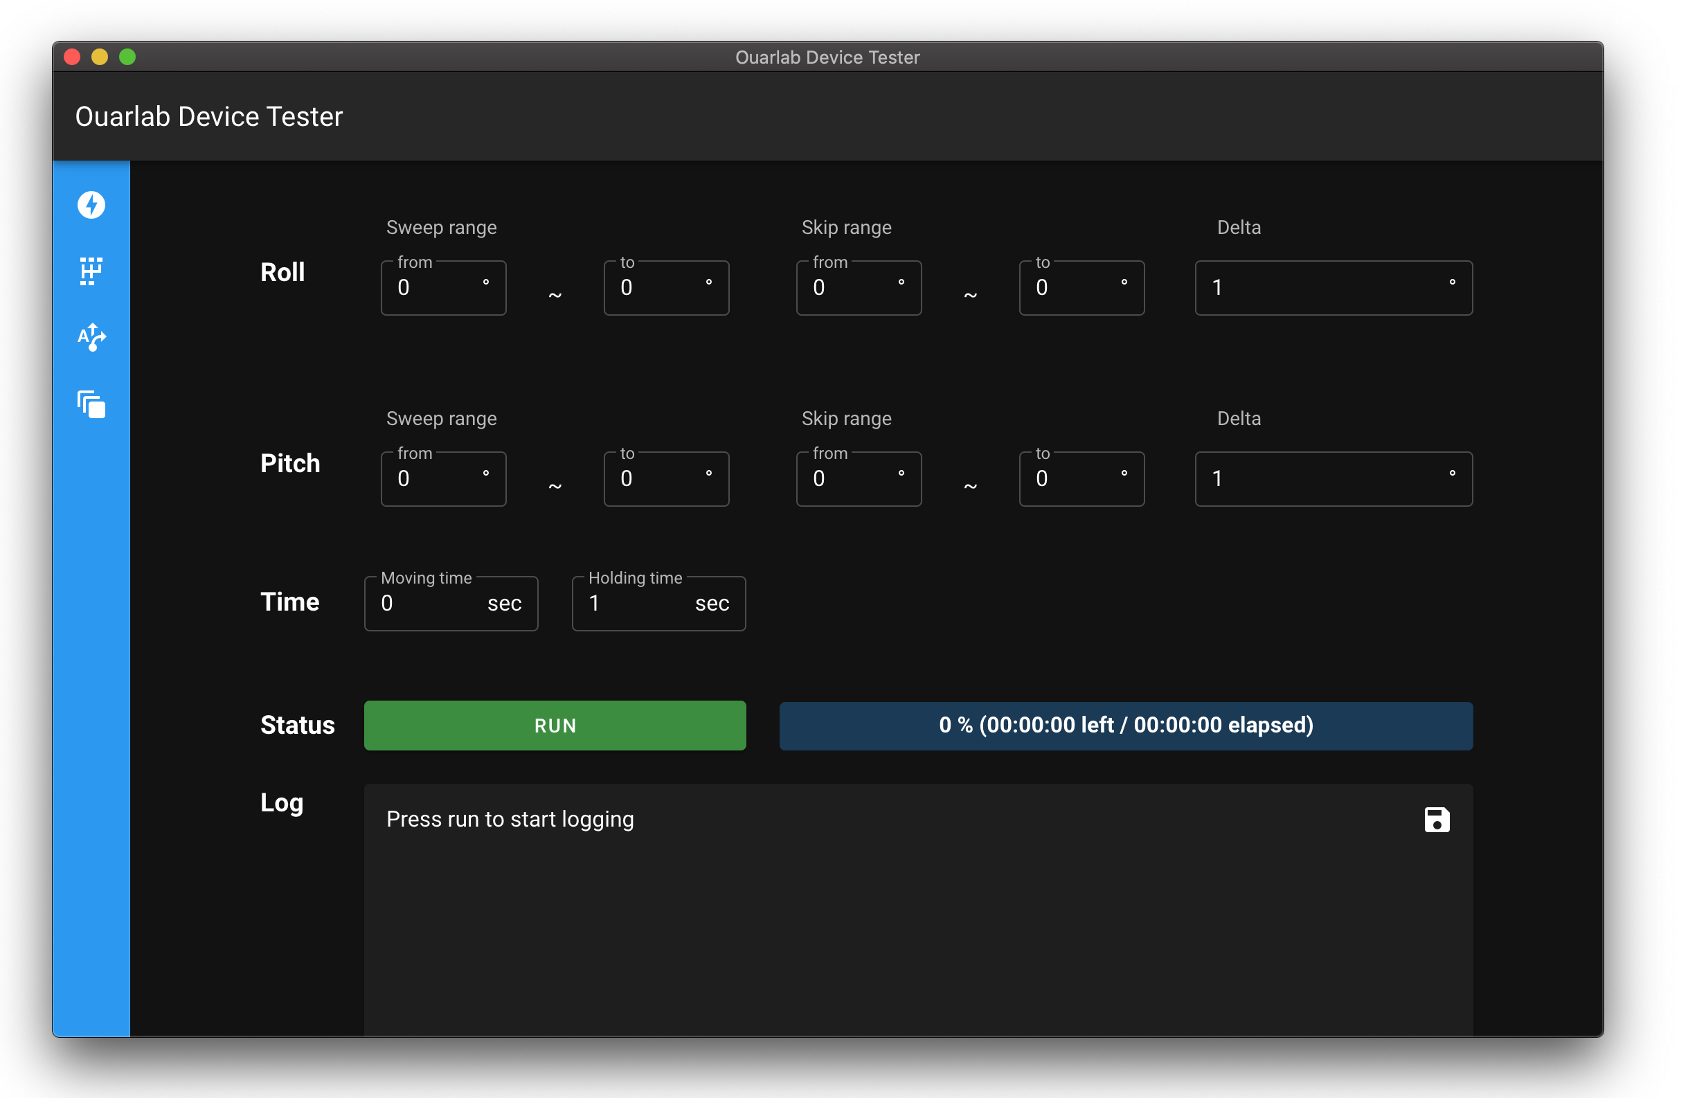Focus the Roll sweep range from field
The width and height of the screenshot is (1688, 1098).
[443, 287]
